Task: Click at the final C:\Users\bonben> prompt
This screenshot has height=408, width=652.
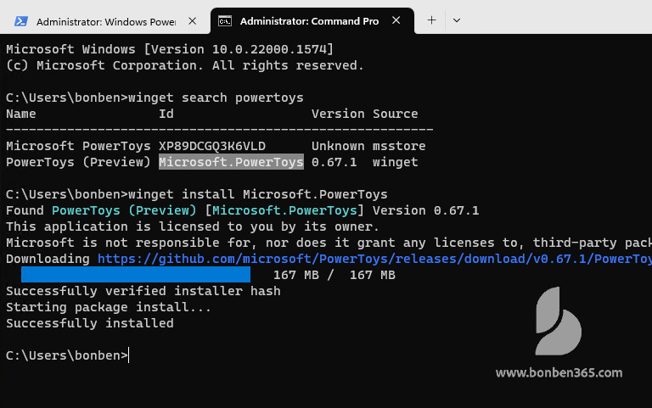Action: [67, 355]
